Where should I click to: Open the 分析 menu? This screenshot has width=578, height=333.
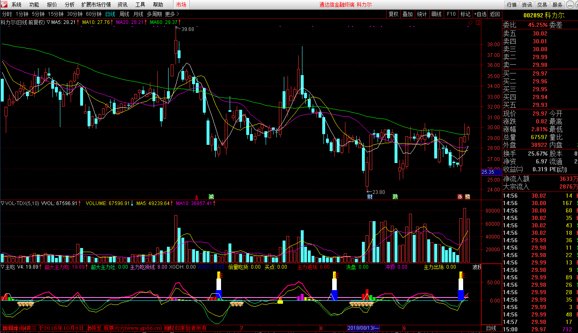pos(70,5)
